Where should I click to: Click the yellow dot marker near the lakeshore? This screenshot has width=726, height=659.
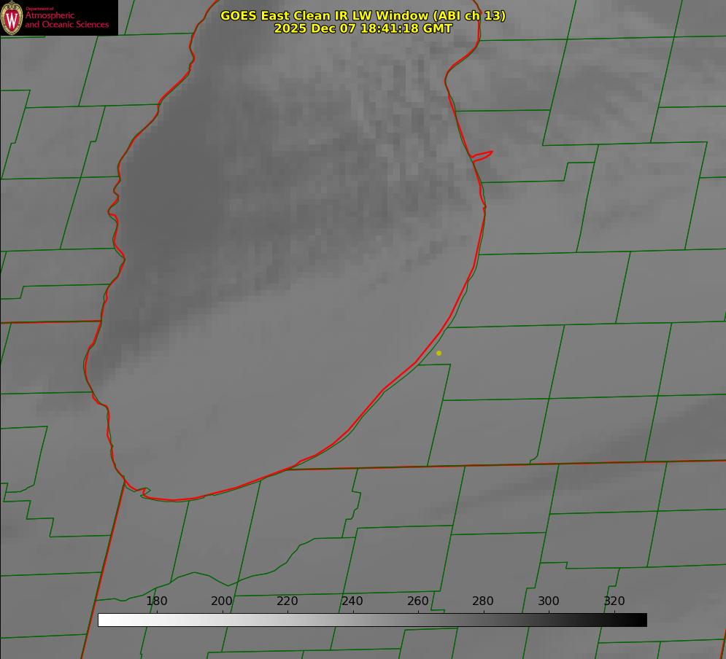pyautogui.click(x=439, y=353)
